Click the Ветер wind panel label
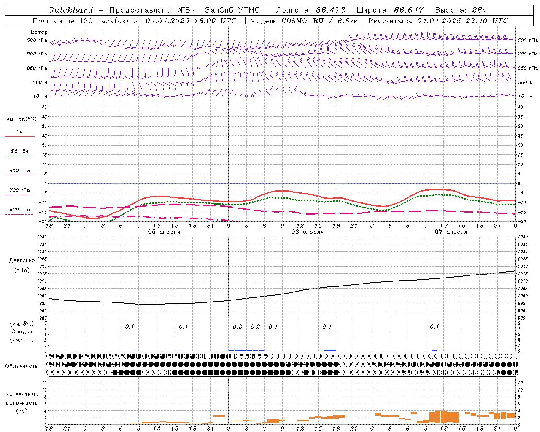This screenshot has height=432, width=540. (x=39, y=32)
